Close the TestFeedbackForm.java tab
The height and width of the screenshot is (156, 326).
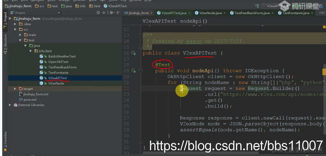click(273, 13)
